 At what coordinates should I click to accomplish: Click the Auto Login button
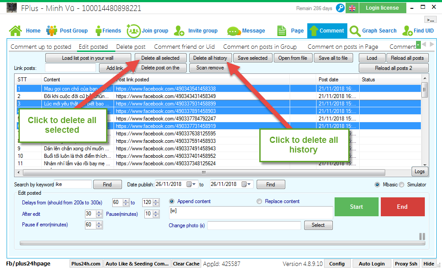tap(372, 264)
